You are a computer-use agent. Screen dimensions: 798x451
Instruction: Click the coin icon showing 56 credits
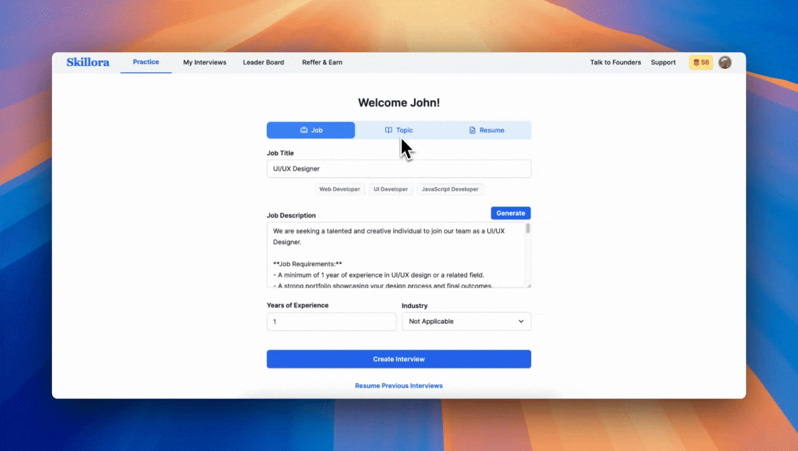700,62
